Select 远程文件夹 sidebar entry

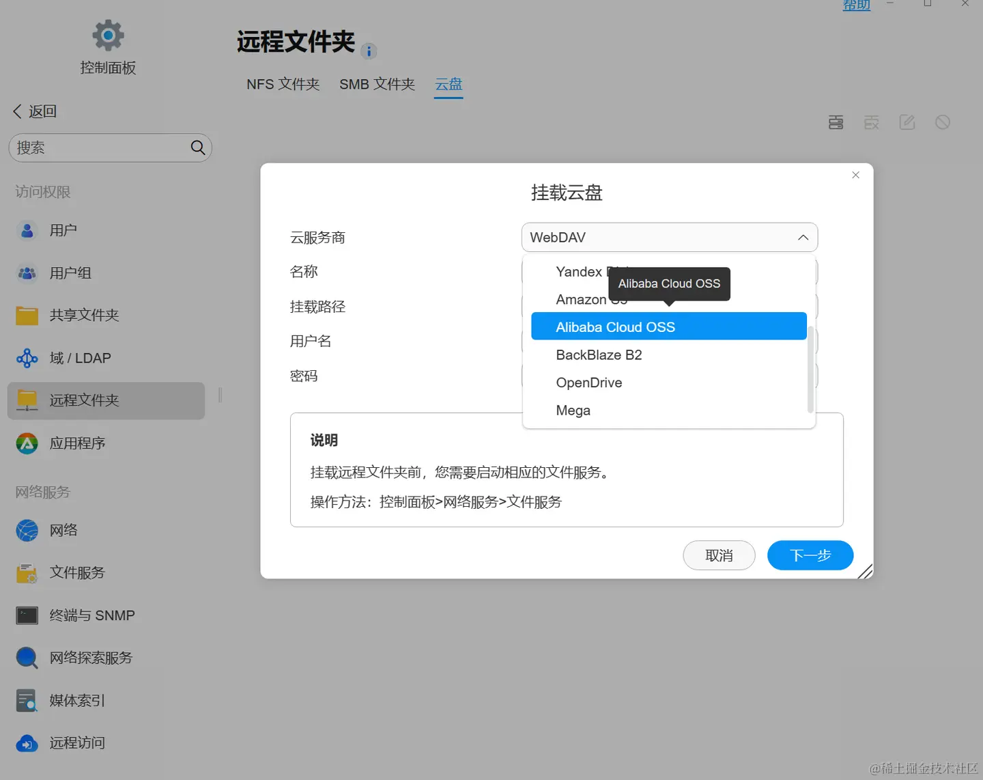[x=106, y=400]
